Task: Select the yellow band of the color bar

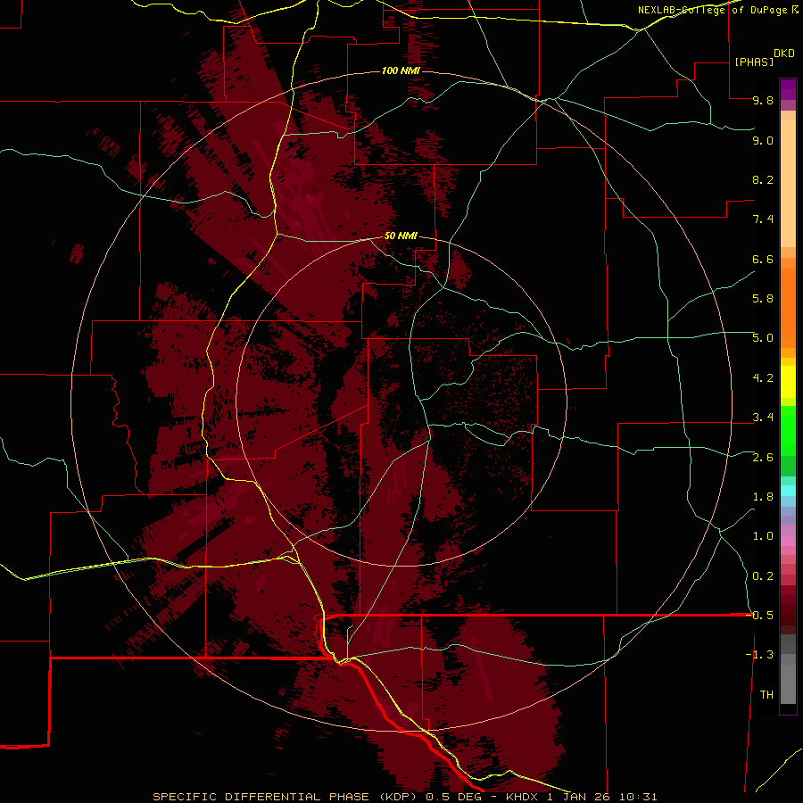Action: tap(788, 382)
